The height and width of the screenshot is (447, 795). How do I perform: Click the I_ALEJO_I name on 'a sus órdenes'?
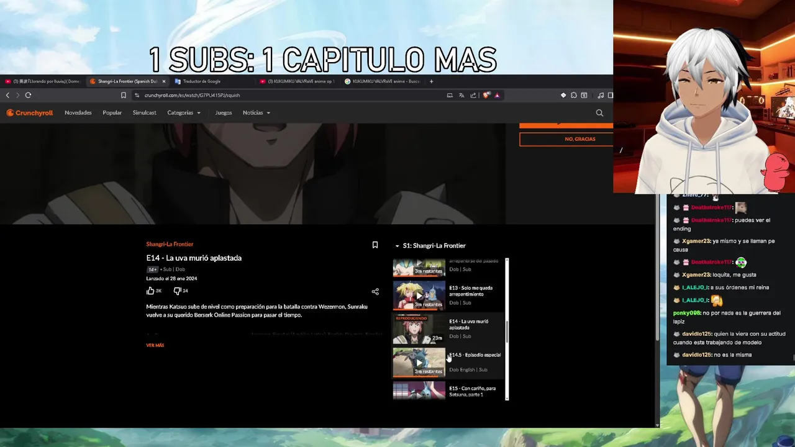pyautogui.click(x=696, y=288)
